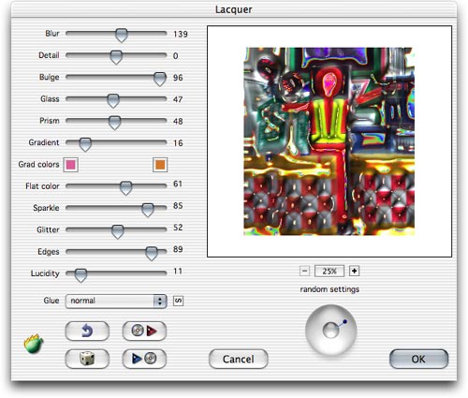Click the Glue dropdown arrow stepper
Image resolution: width=468 pixels, height=398 pixels.
160,302
